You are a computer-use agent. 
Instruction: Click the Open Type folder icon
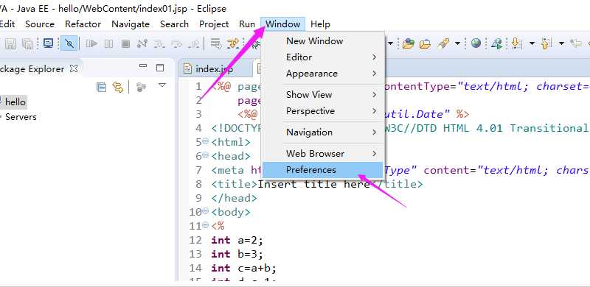(408, 43)
